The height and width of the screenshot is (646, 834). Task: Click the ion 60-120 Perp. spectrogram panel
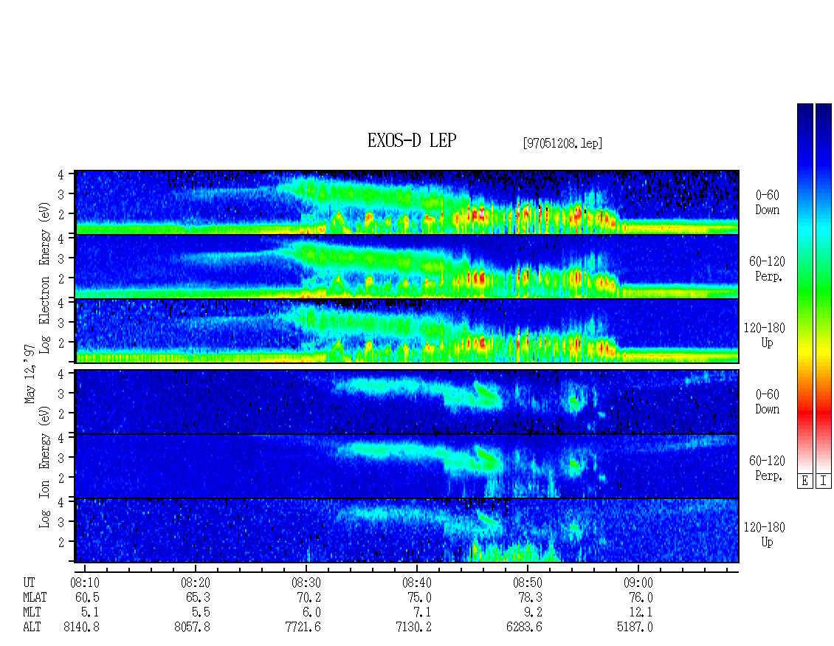point(407,467)
